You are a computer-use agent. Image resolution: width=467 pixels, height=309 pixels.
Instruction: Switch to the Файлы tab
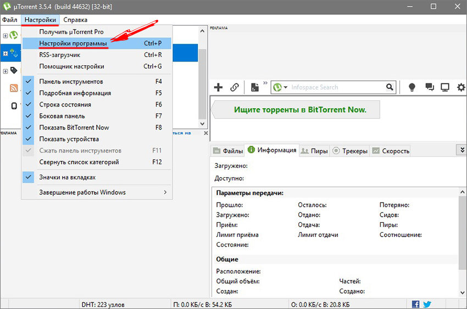(x=228, y=151)
